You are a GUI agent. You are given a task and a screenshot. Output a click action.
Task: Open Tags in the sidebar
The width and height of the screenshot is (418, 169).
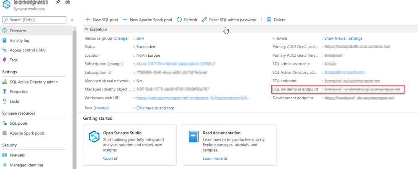[13, 60]
